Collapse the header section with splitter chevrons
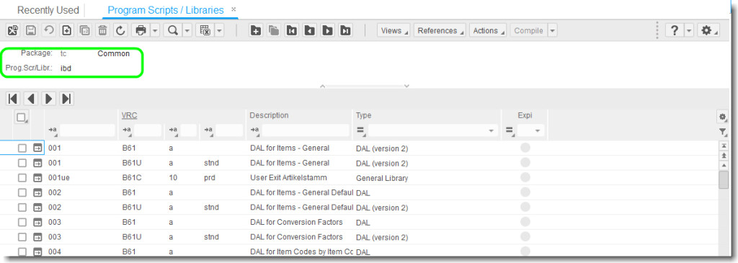This screenshot has width=738, height=263. (364, 86)
